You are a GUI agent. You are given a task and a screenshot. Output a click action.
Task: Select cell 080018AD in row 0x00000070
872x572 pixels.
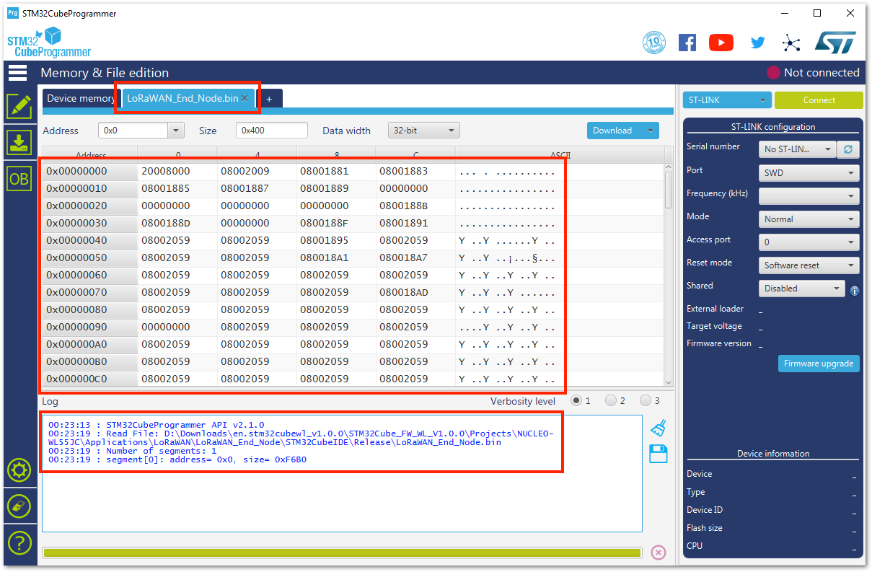[x=415, y=293]
